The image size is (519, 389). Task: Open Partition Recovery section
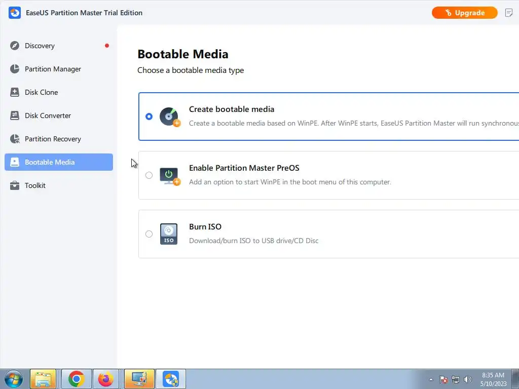(x=59, y=139)
